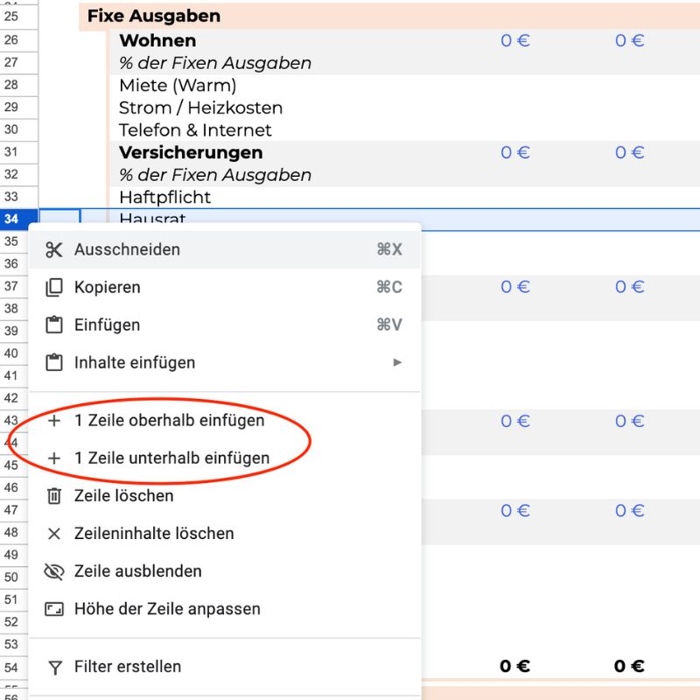Select the 'Fixe Ausgaben' header cell
This screenshot has height=700, width=700.
click(154, 17)
